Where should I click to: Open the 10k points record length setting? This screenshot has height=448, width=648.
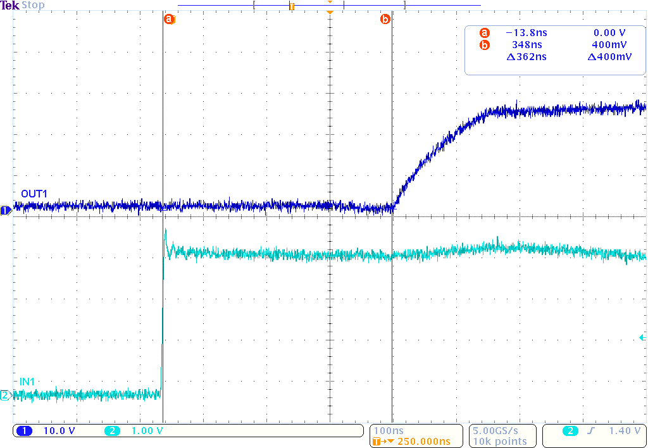pyautogui.click(x=501, y=441)
